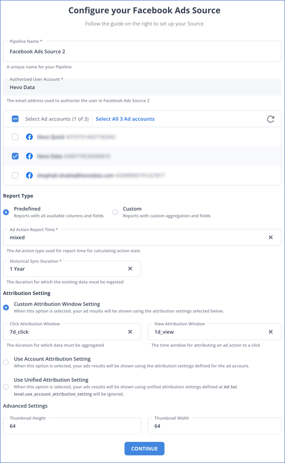Choose Use Account Attribution Setting radio
The image size is (285, 463).
pos(6,362)
